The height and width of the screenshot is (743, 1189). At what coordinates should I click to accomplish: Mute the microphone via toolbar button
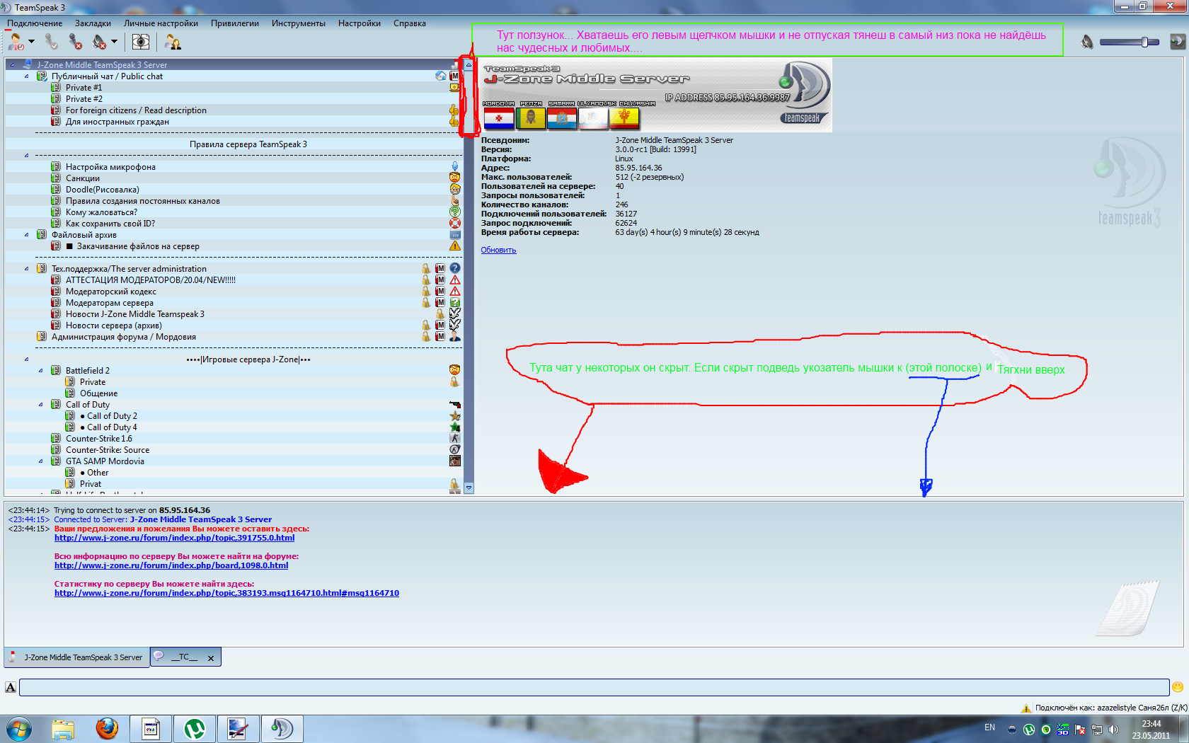coord(75,42)
